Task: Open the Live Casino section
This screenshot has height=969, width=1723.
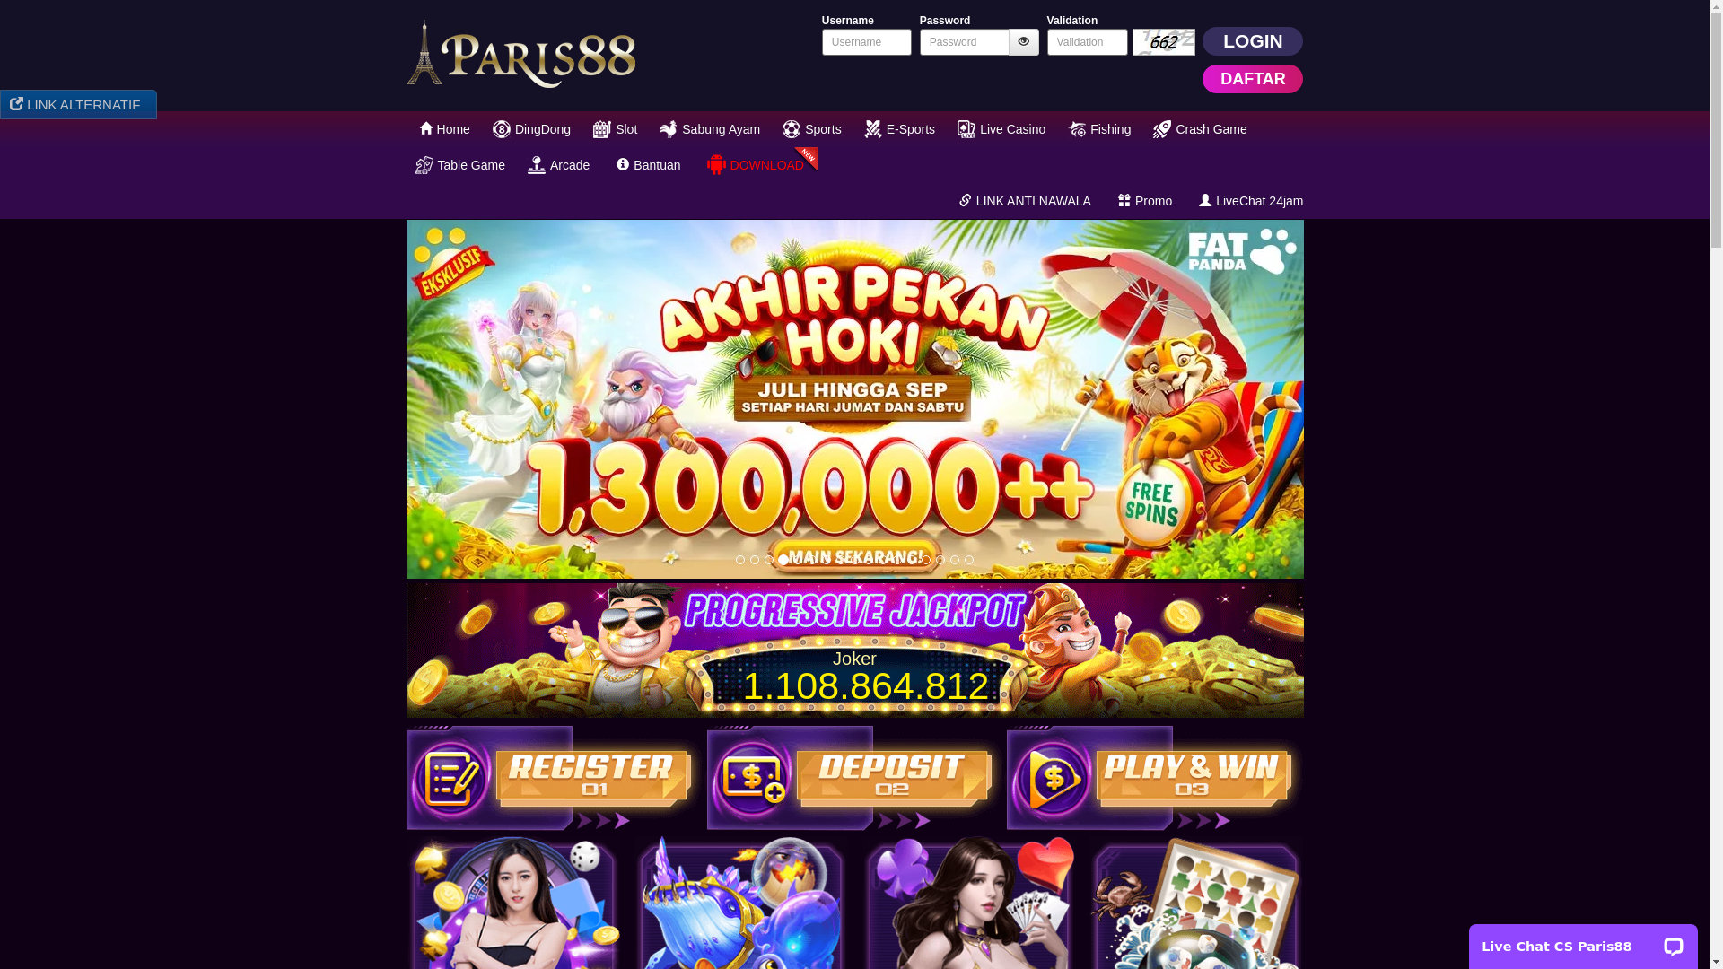Action: click(x=1001, y=129)
